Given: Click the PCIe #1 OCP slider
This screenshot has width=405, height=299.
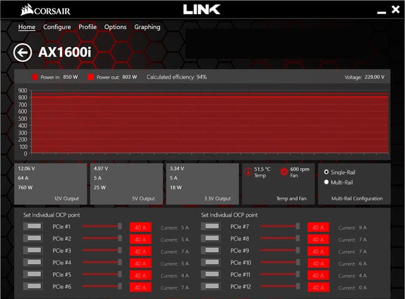Looking at the screenshot, I should tap(102, 226).
